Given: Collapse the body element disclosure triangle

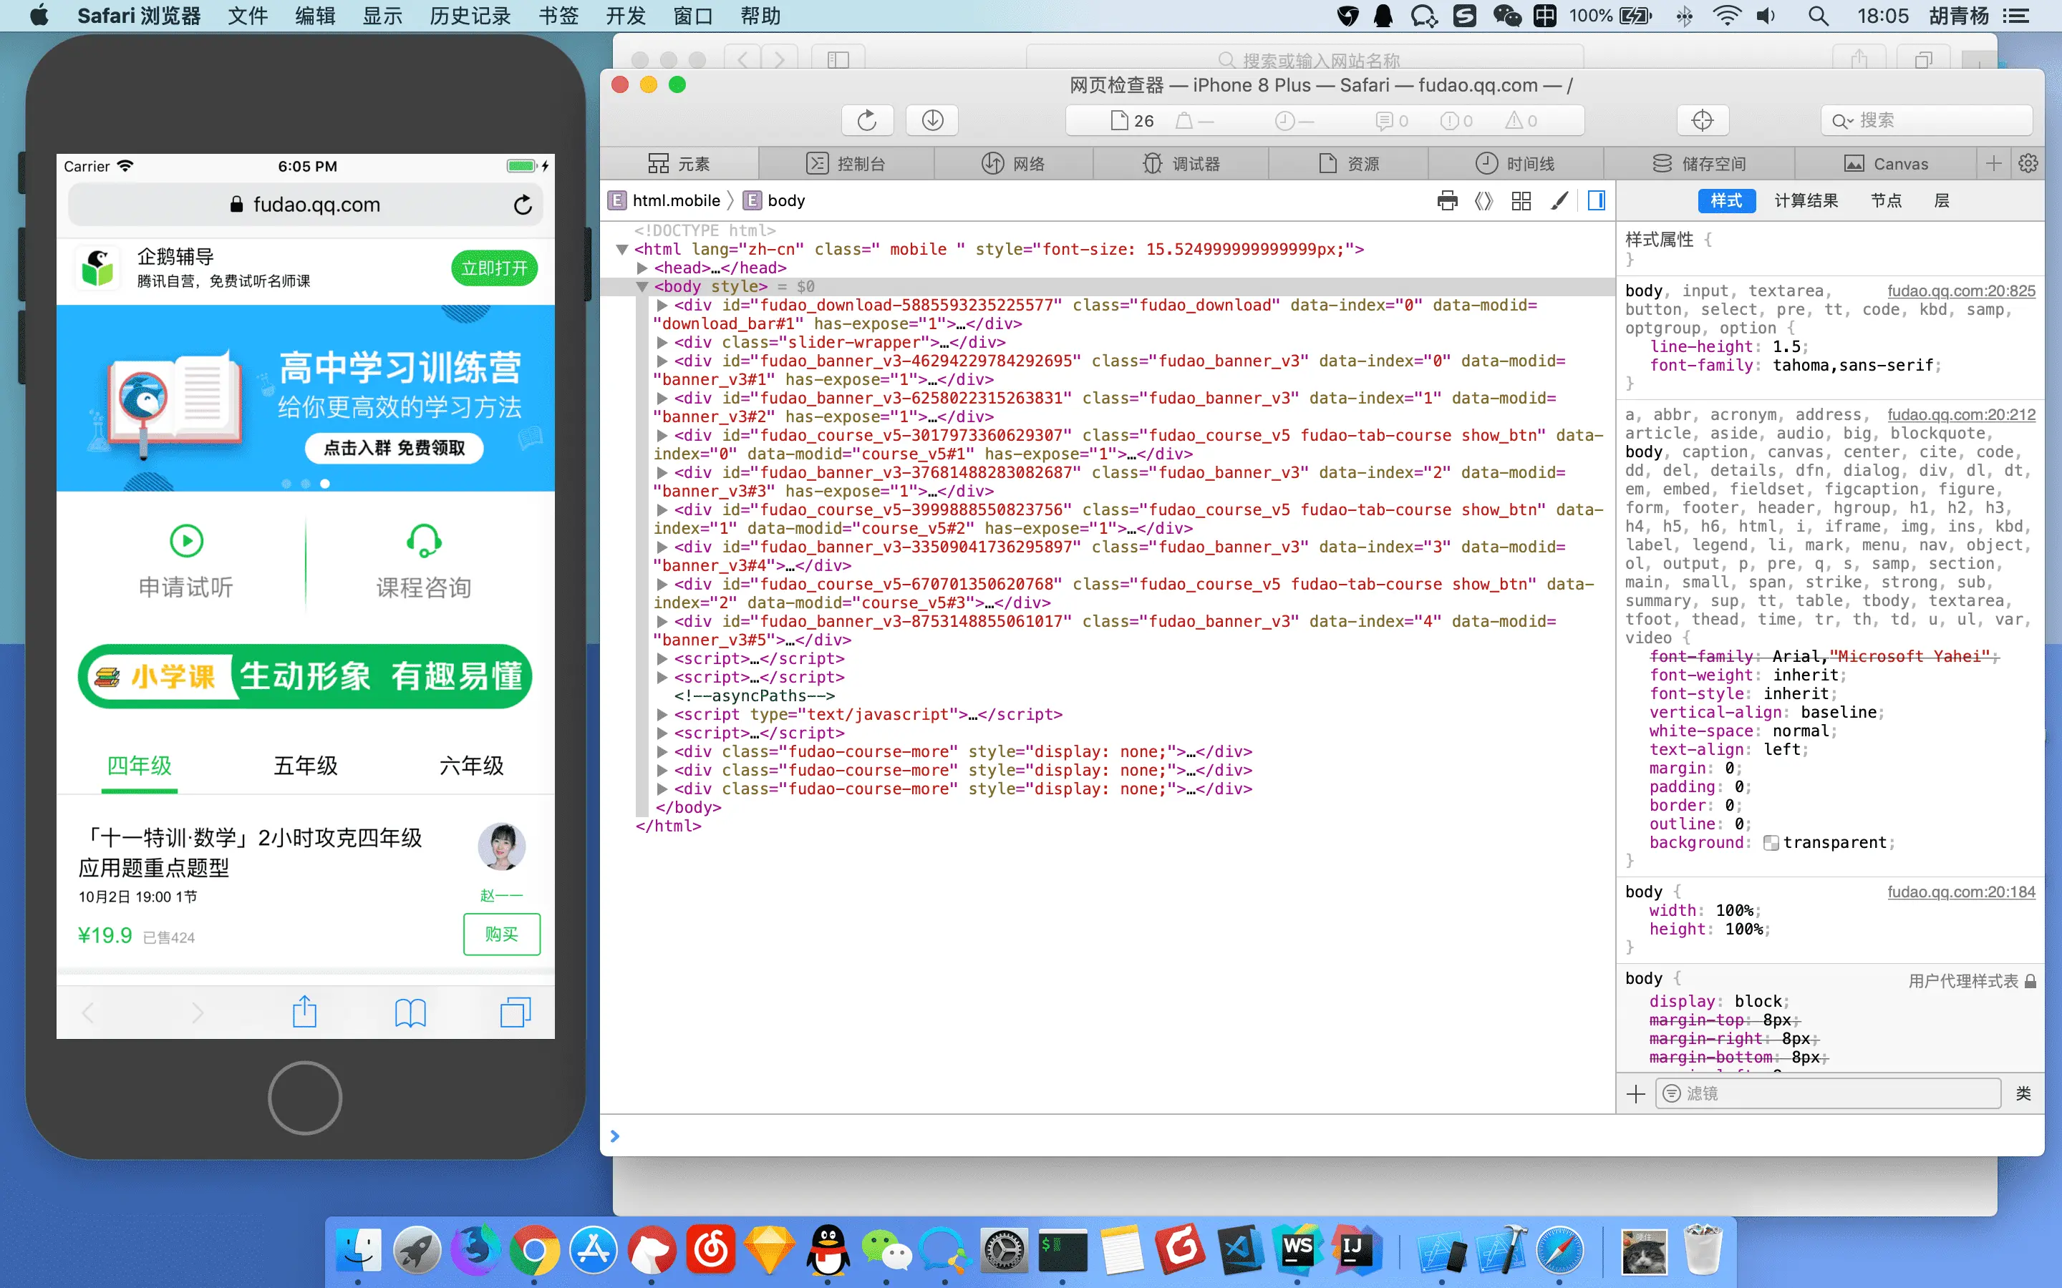Looking at the screenshot, I should coord(642,286).
